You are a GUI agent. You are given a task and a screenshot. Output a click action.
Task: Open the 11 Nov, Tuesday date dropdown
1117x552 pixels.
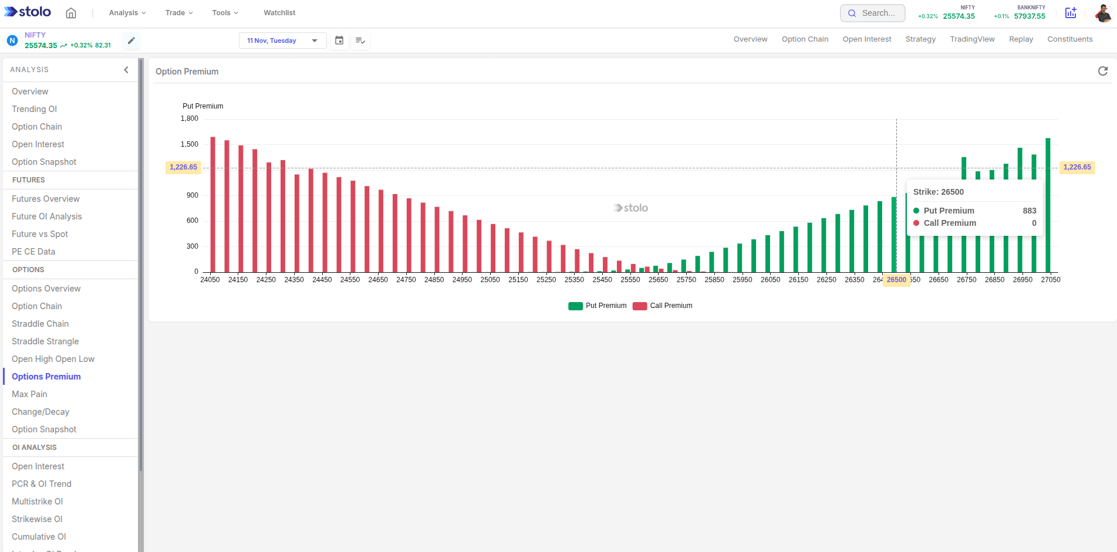[x=282, y=40]
